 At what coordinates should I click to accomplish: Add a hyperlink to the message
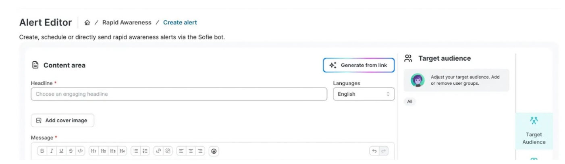click(x=158, y=151)
